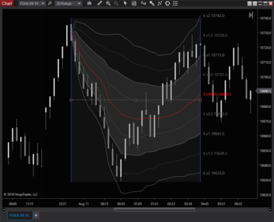Open the red Chart menu button
Screen dimensions: 274x222
tap(7, 3)
